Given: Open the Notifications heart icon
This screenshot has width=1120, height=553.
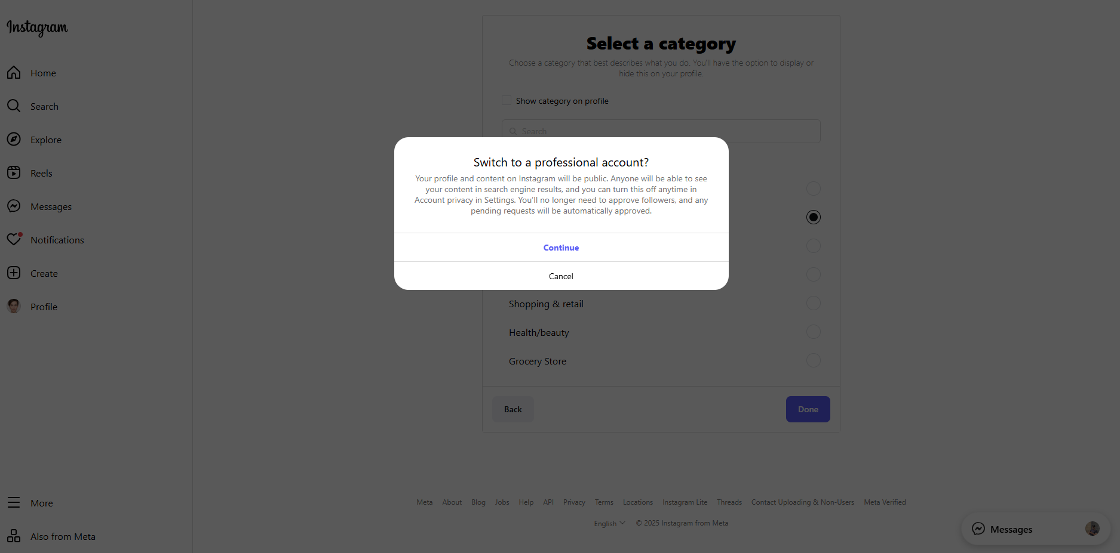Looking at the screenshot, I should pos(14,240).
